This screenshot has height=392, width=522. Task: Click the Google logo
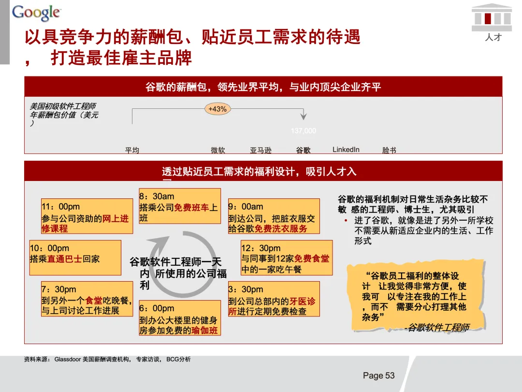tap(36, 13)
